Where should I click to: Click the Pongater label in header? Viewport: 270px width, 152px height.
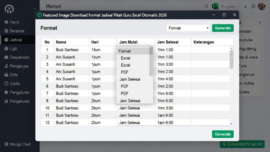[x=228, y=6]
